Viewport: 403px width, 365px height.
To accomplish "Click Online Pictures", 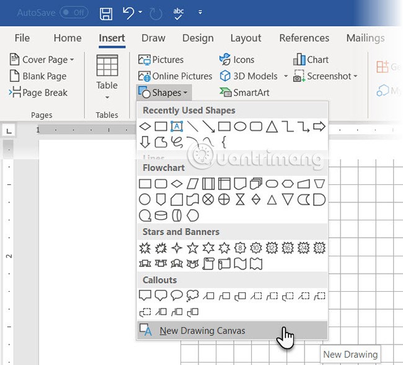I will 175,76.
